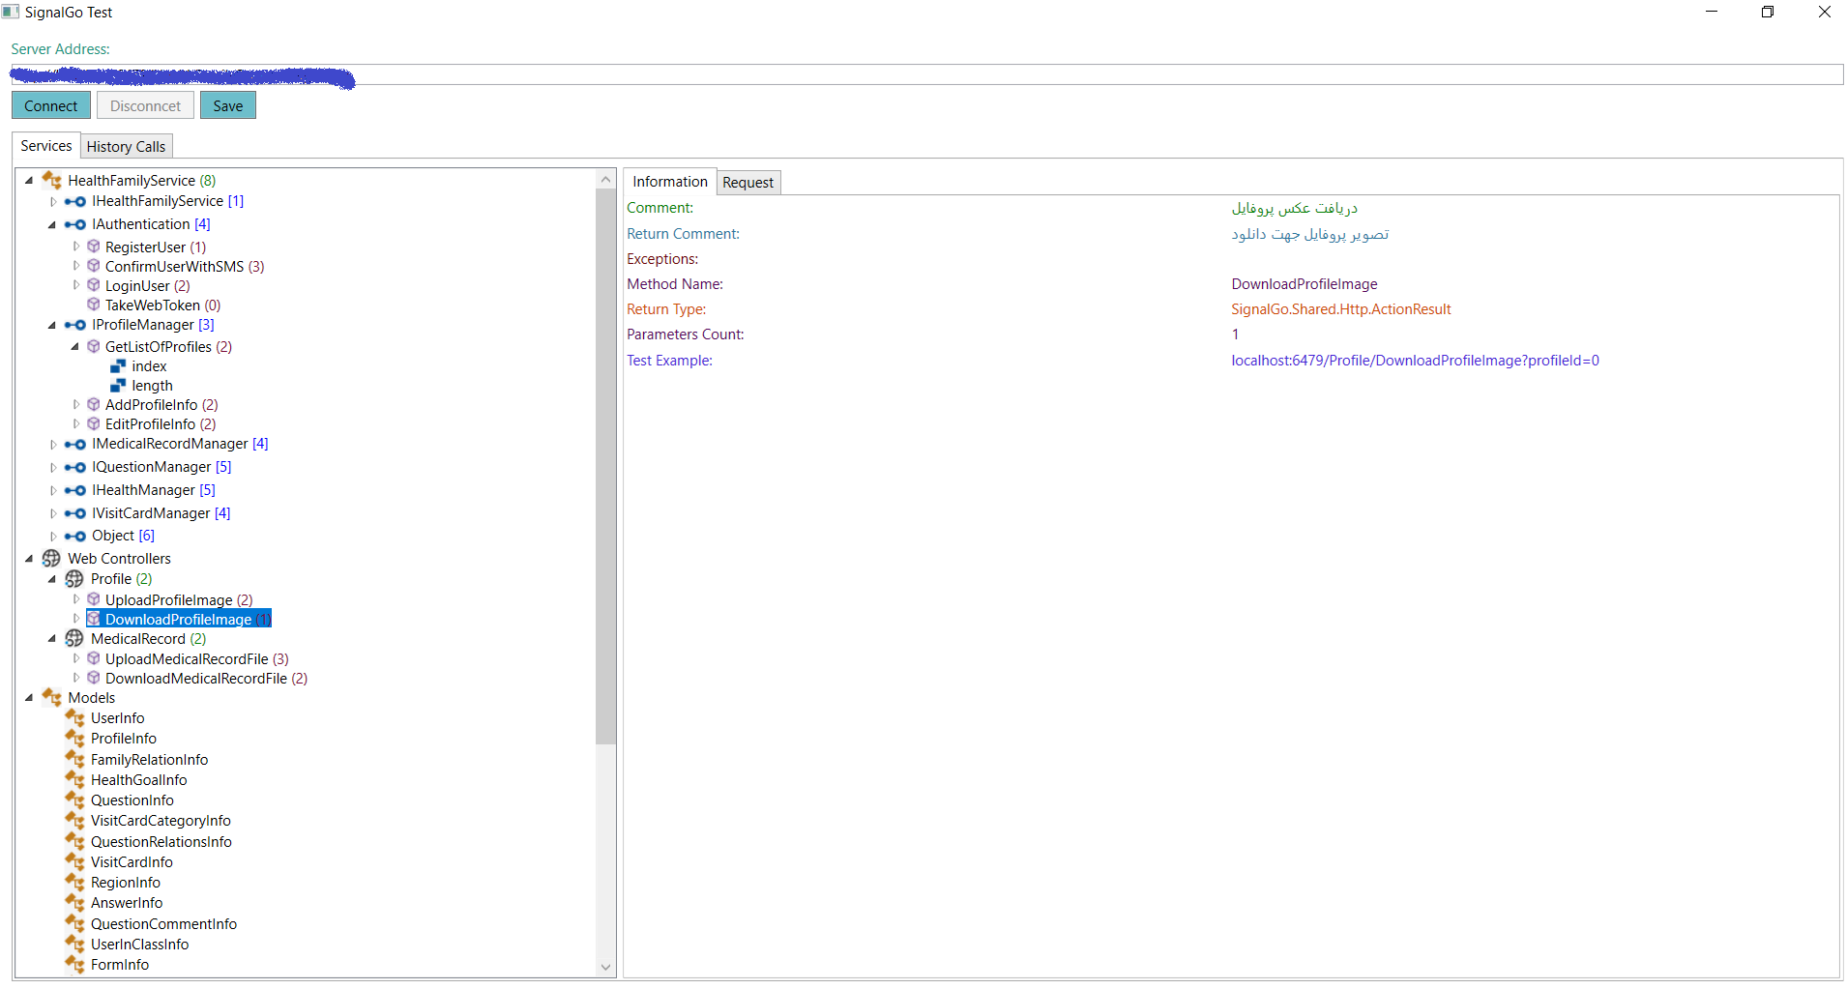Click the Models group icon
Image resolution: width=1847 pixels, height=989 pixels.
[51, 698]
